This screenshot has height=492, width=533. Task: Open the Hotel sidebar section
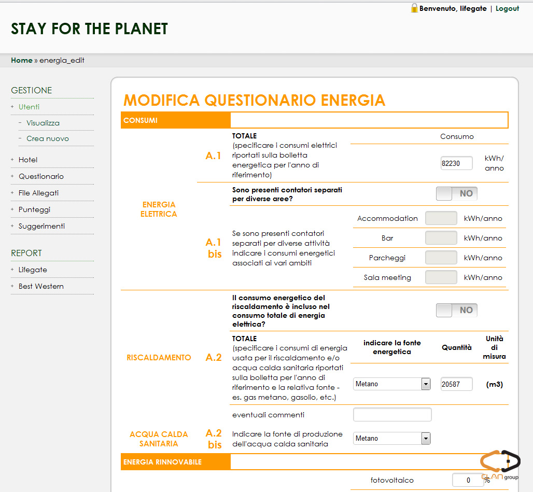click(28, 160)
